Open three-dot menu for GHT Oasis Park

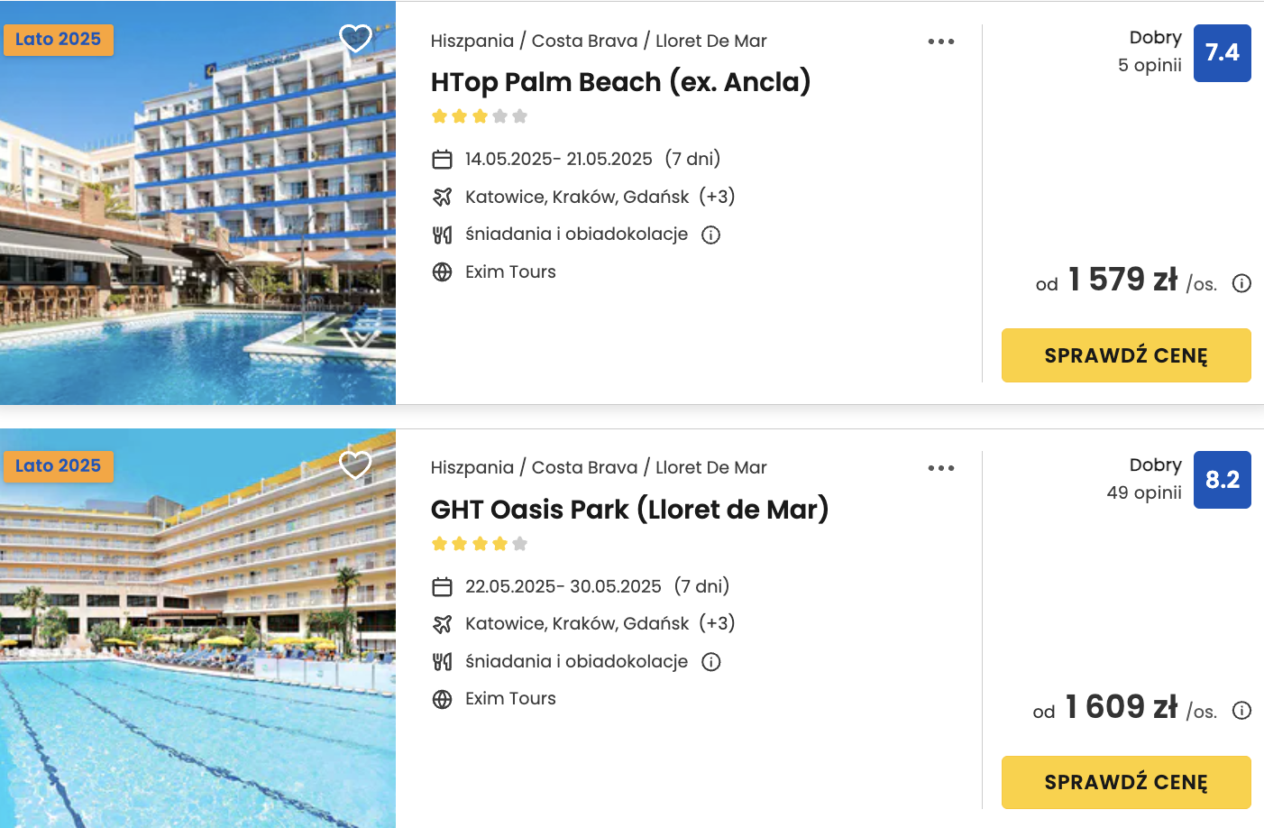(x=941, y=468)
